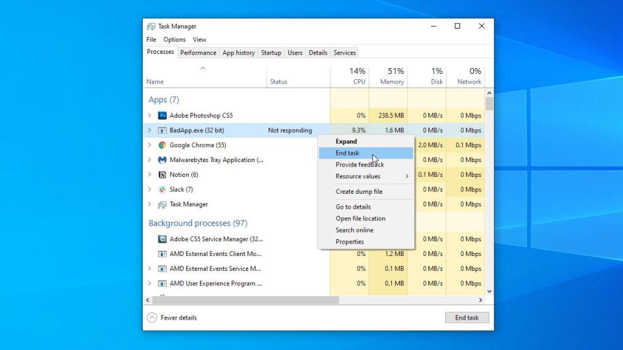Image resolution: width=623 pixels, height=350 pixels.
Task: Click the Google Chrome process icon
Action: pyautogui.click(x=162, y=145)
